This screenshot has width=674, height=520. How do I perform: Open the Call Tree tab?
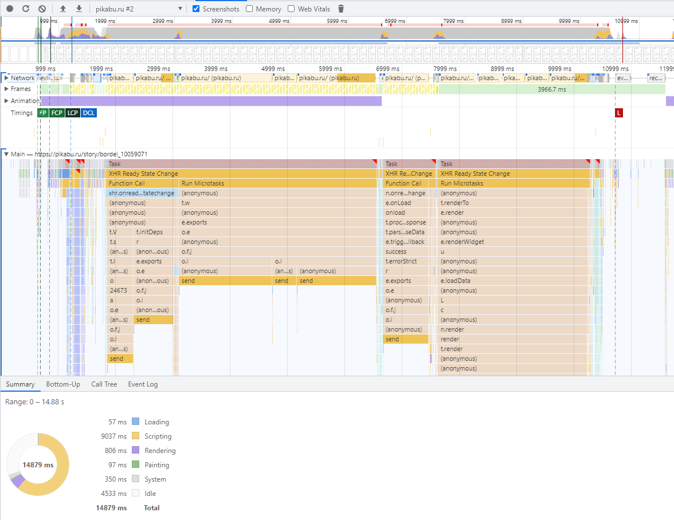coord(104,384)
